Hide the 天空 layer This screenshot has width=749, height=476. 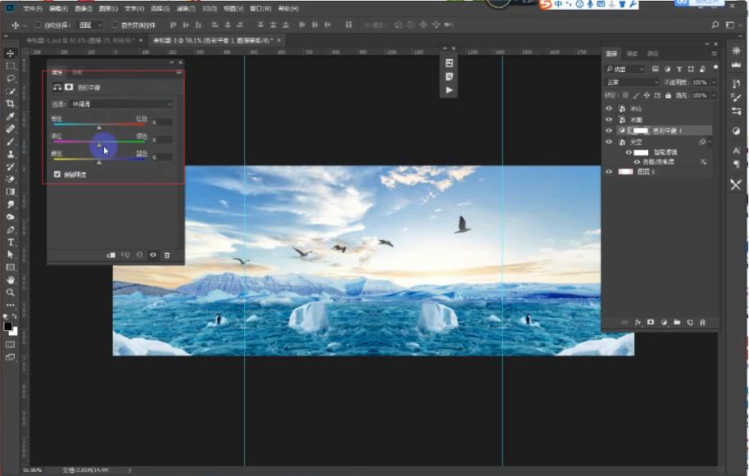[x=609, y=140]
